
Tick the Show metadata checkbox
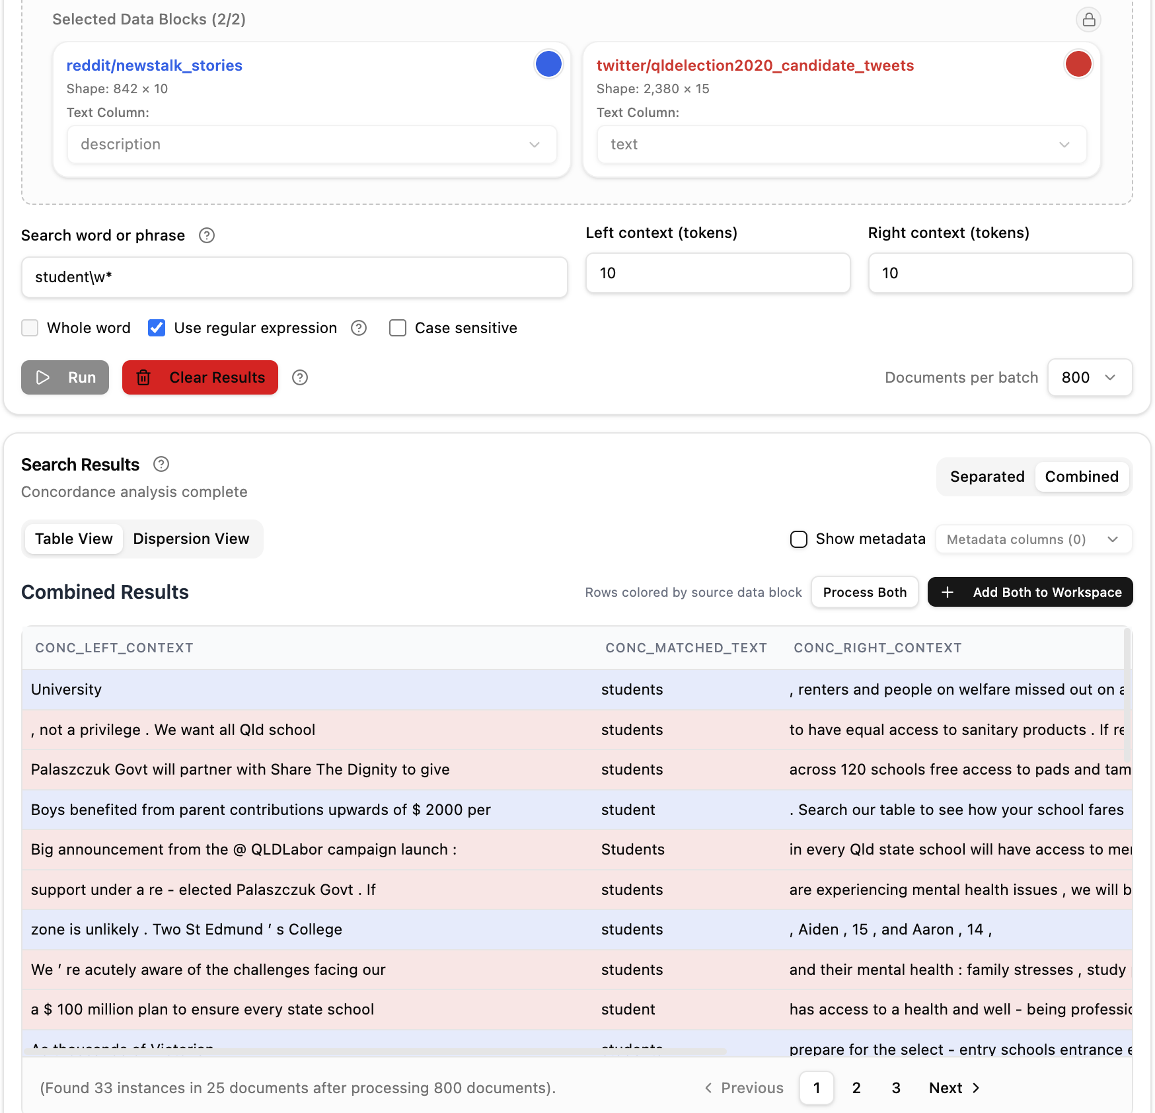[799, 539]
